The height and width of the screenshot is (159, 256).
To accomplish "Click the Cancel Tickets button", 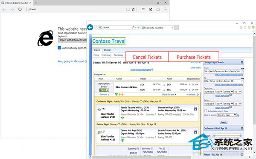I will pos(147,57).
